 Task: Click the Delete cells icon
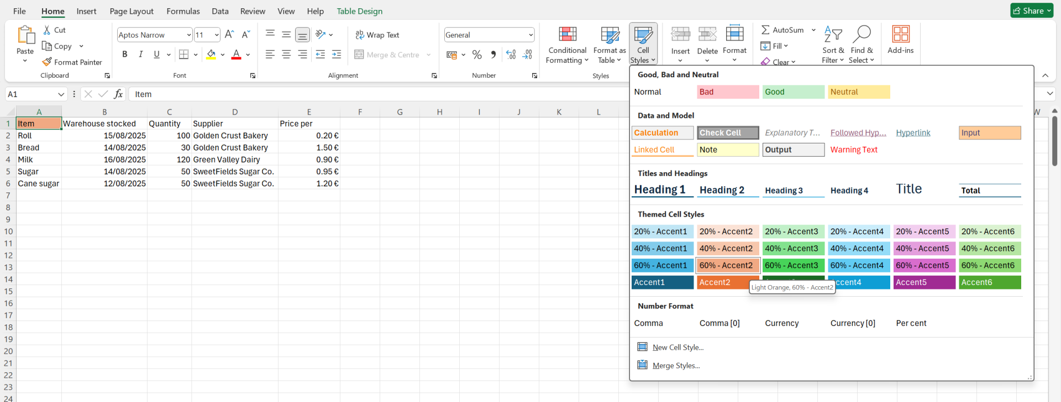707,34
